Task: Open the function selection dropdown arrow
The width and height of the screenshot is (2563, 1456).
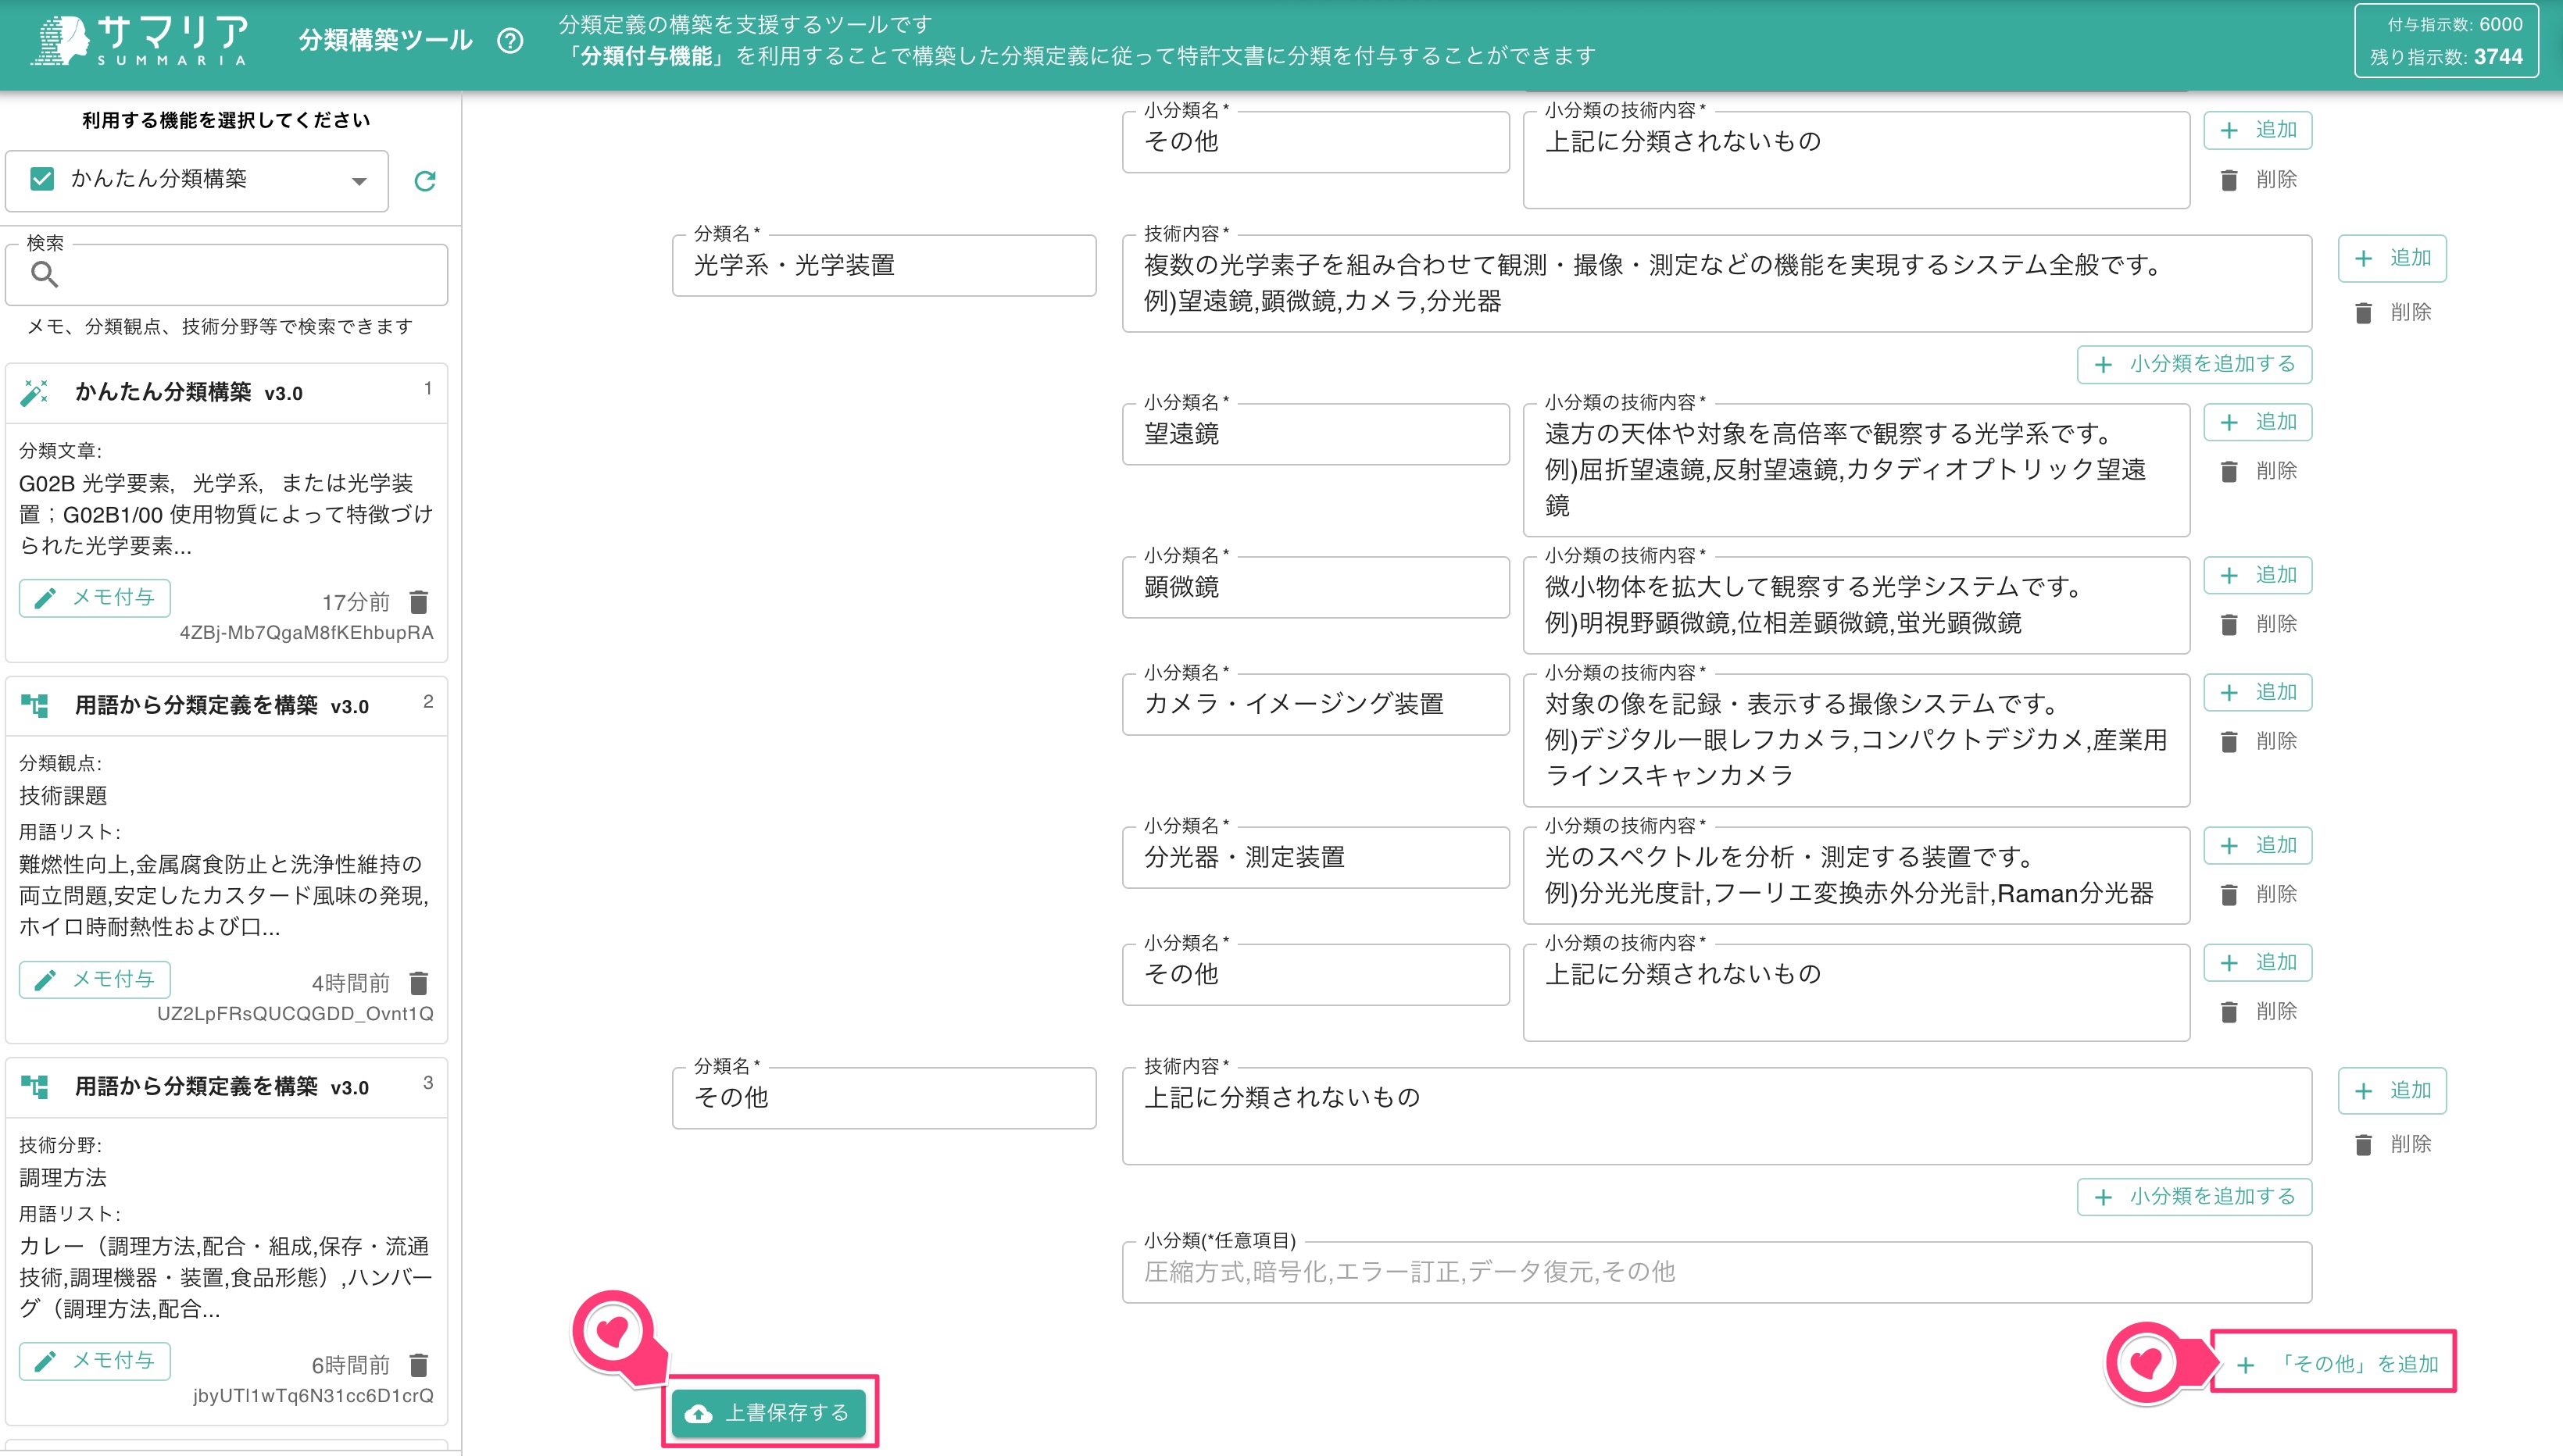Action: (359, 181)
